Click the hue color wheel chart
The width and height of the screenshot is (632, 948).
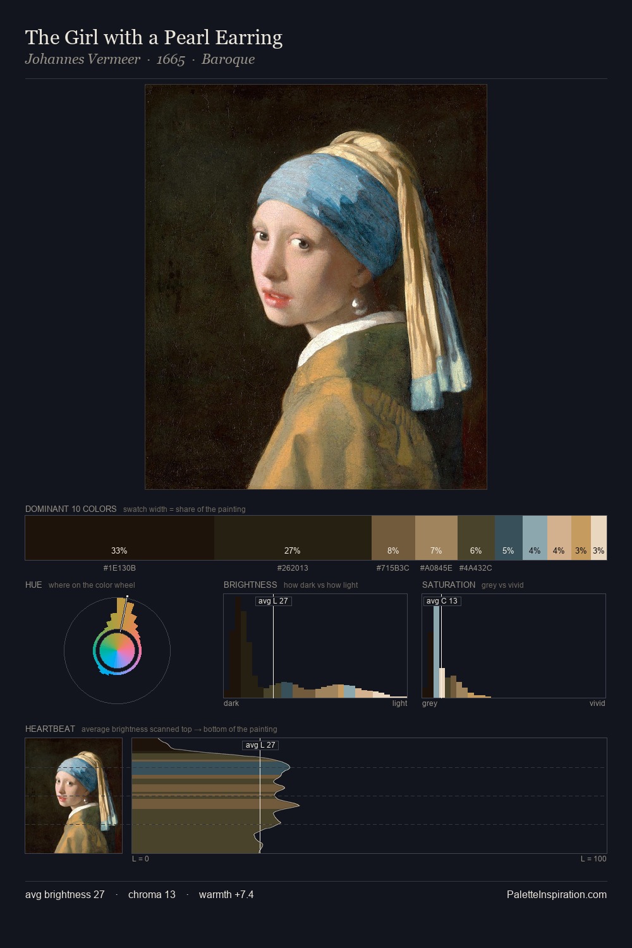click(117, 650)
